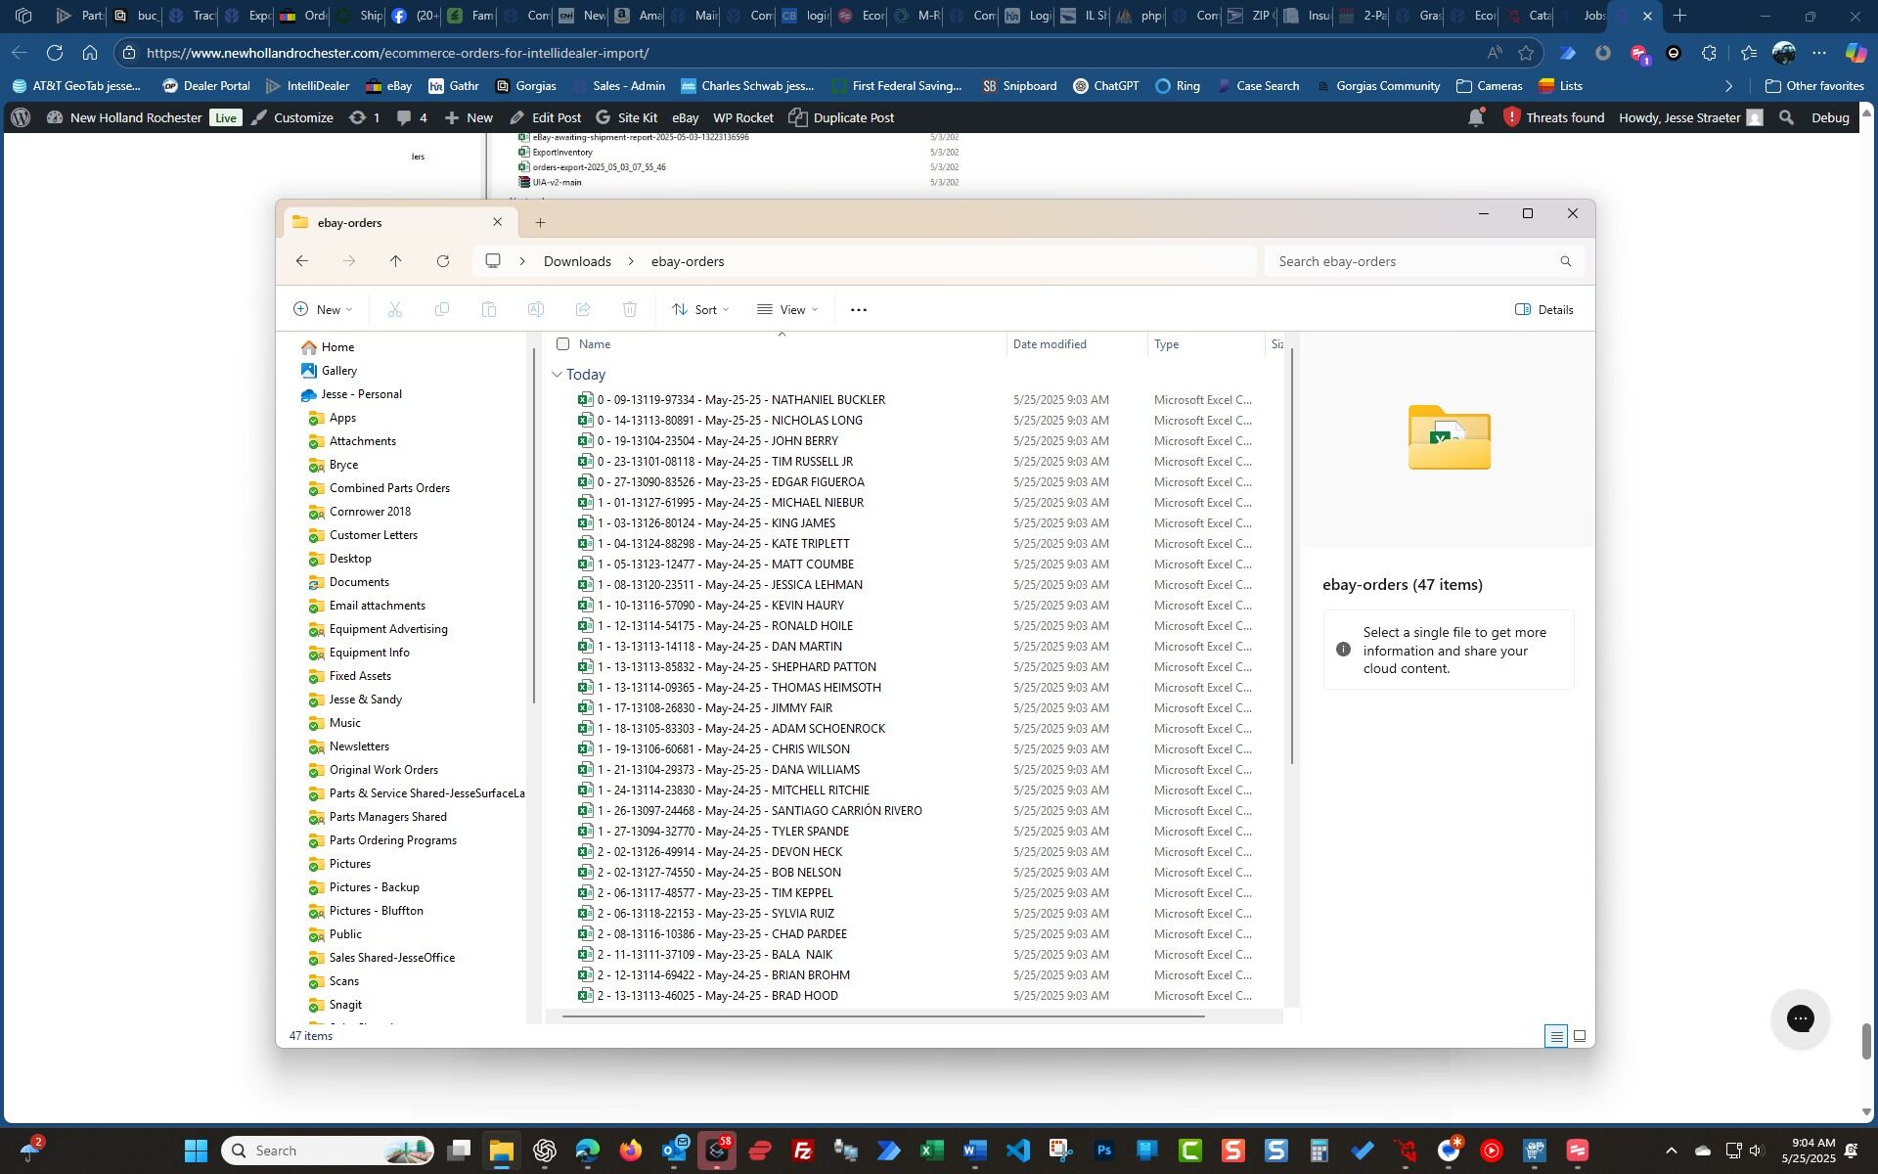Open Gorgias chat bubble widget
Screen dimensions: 1878x1174
pyautogui.click(x=1800, y=1018)
